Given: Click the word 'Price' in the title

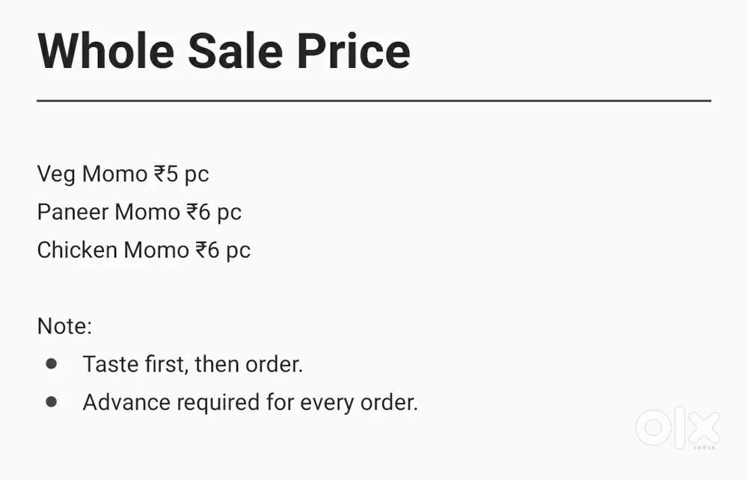Looking at the screenshot, I should [x=353, y=51].
